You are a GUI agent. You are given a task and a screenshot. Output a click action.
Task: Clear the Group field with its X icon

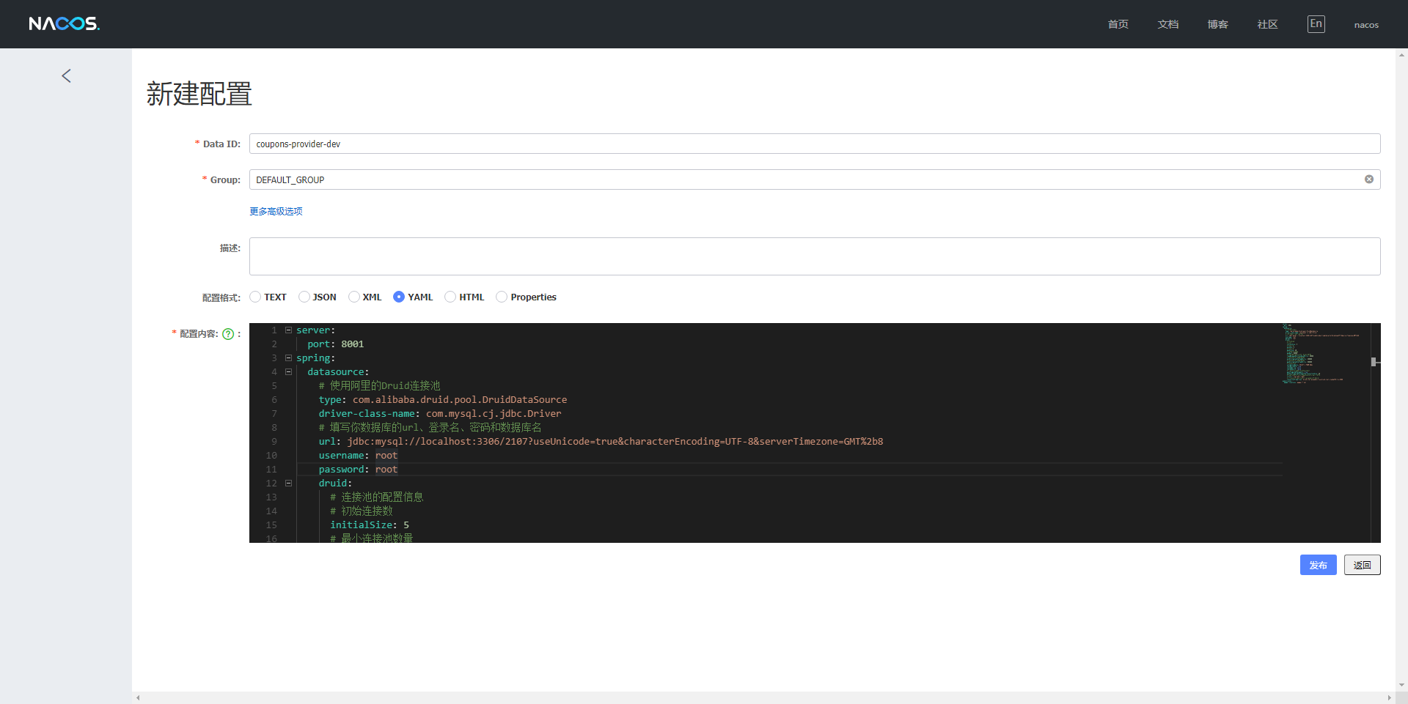point(1368,179)
